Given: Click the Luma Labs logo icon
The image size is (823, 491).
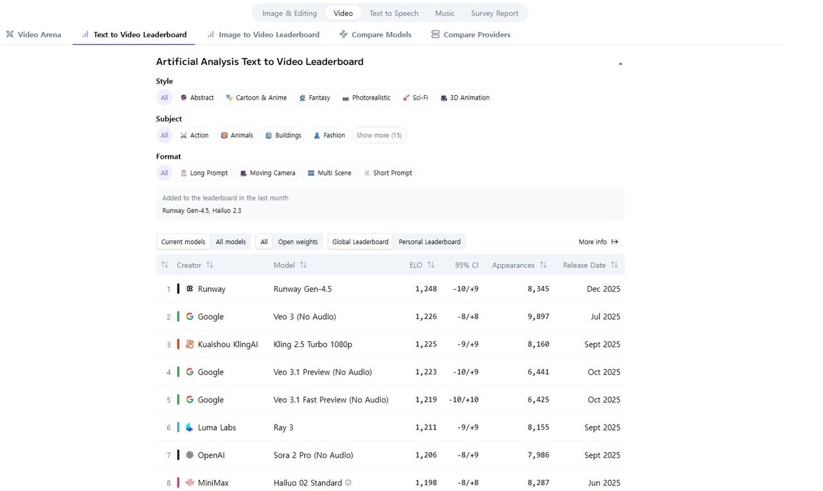Looking at the screenshot, I should 190,427.
